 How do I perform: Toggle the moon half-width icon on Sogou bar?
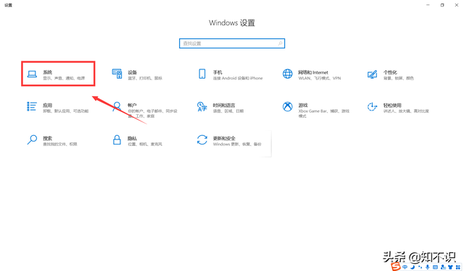tap(413, 267)
